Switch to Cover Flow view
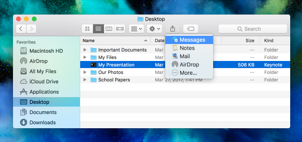This screenshot has height=142, width=302. 120,29
